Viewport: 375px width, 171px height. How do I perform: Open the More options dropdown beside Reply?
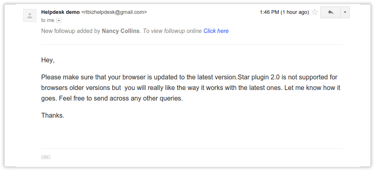[345, 13]
